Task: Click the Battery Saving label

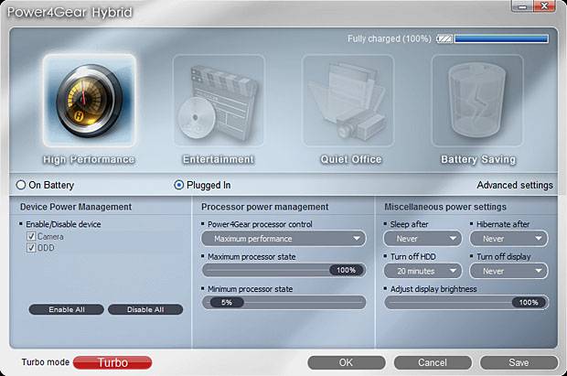Action: point(478,159)
